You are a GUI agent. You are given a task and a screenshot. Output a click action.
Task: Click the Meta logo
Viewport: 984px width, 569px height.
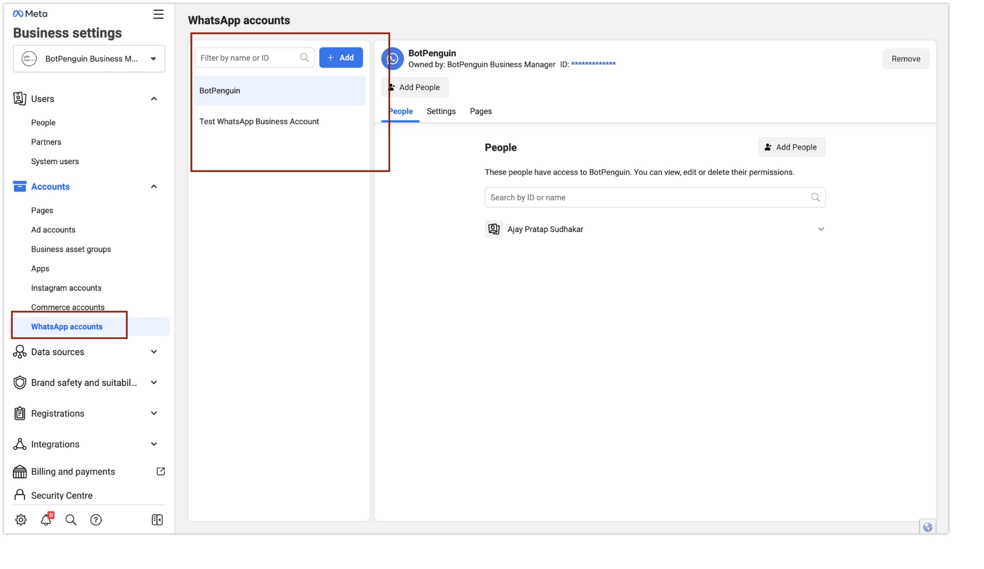30,14
